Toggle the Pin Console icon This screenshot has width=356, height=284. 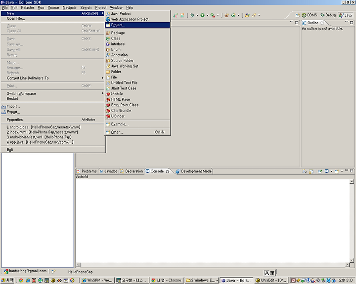point(320,171)
